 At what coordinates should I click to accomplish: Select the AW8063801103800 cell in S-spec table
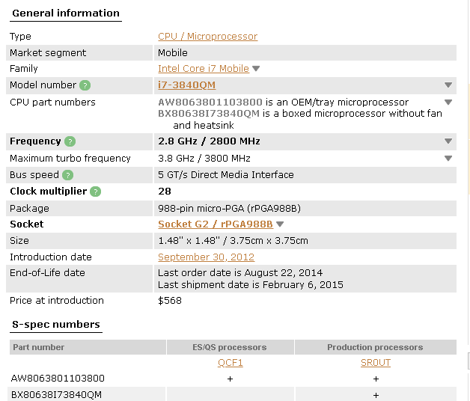(58, 379)
